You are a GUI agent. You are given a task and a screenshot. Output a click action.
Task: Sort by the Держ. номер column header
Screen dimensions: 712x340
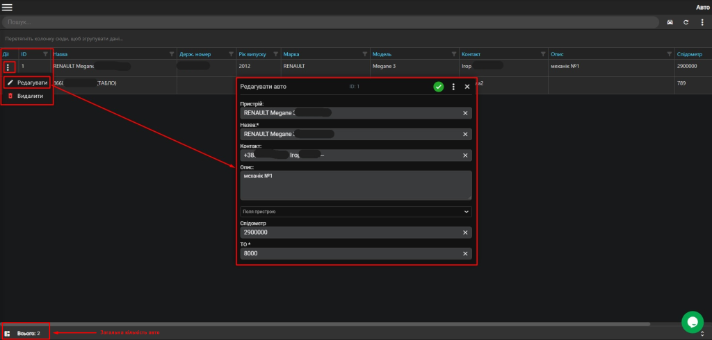click(x=195, y=54)
